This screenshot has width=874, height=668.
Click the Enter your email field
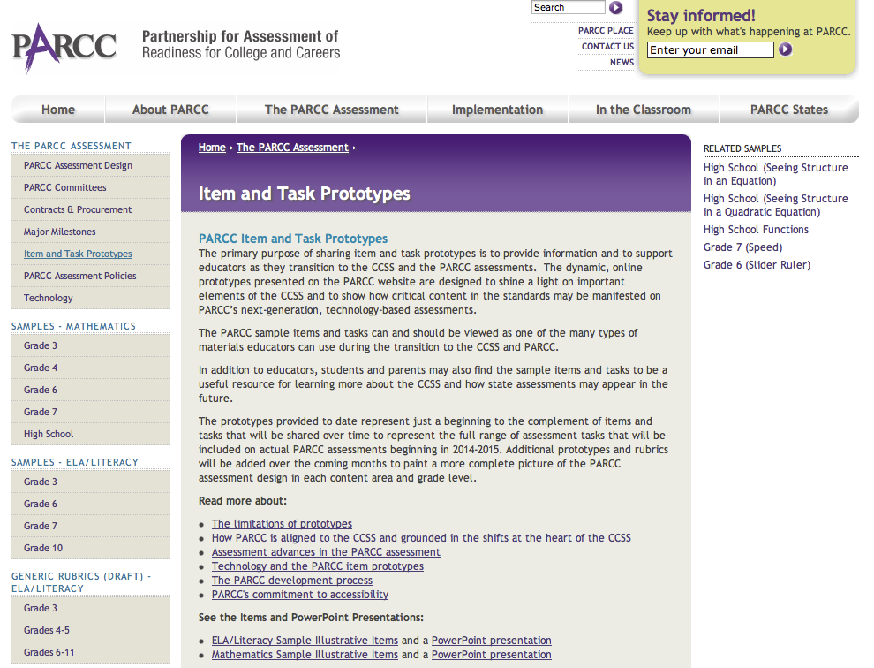pos(710,49)
